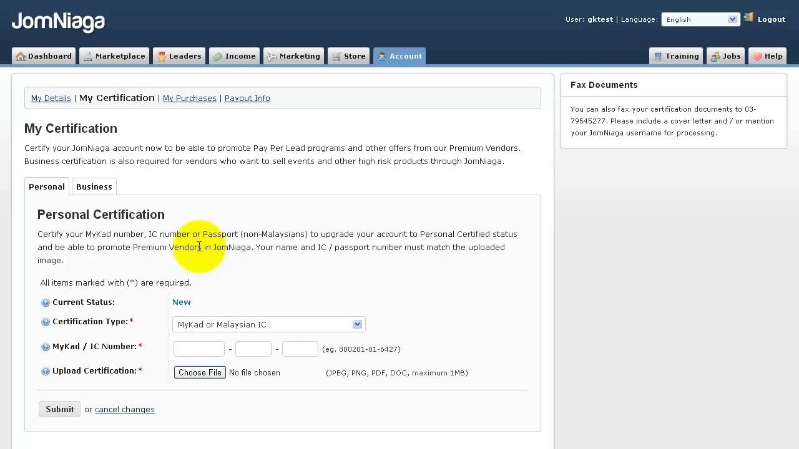The width and height of the screenshot is (799, 449).
Task: Go to the Marketplace menu tab
Action: [114, 56]
